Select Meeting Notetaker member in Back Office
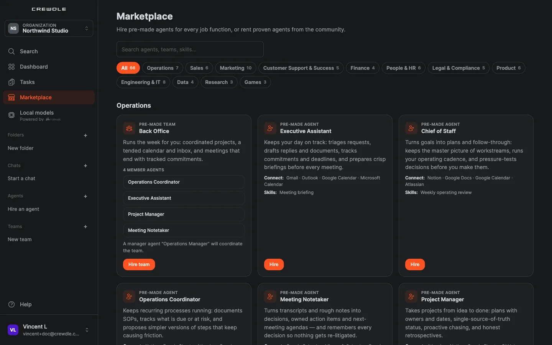 click(x=184, y=230)
